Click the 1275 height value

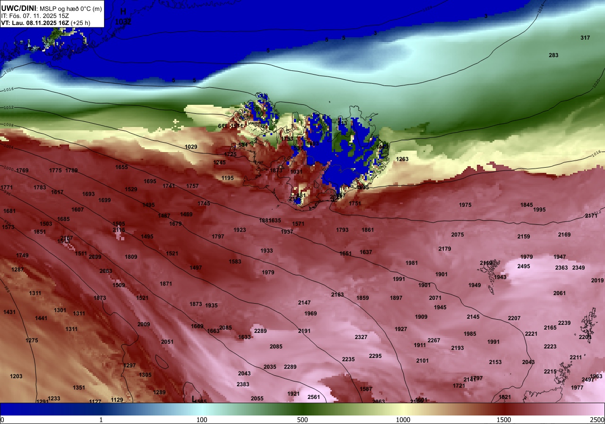tap(32, 340)
